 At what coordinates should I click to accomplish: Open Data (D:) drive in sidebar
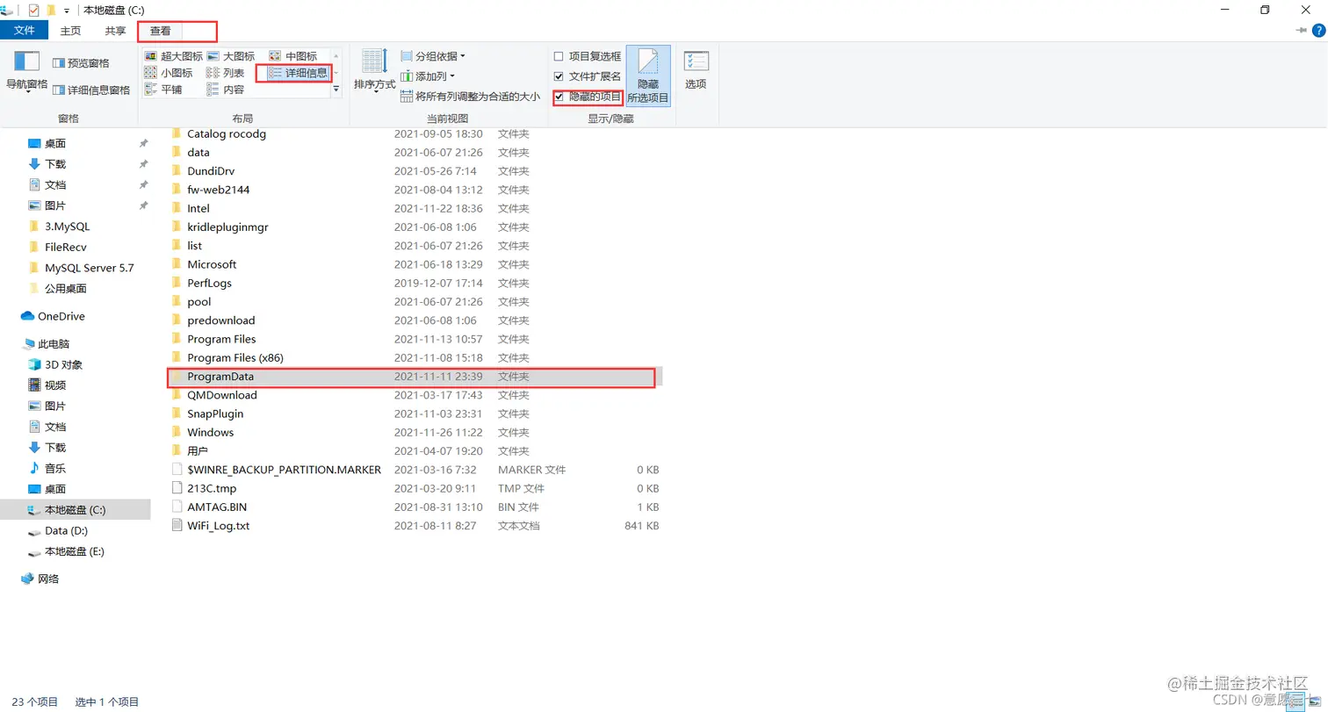(x=66, y=531)
